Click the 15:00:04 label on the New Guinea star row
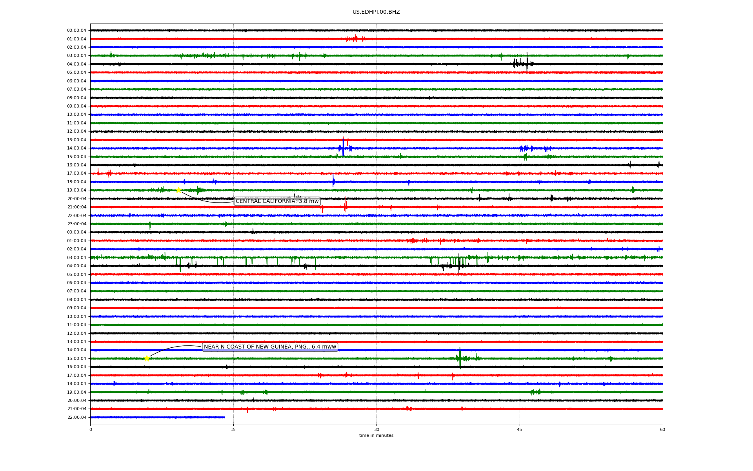Image resolution: width=753 pixels, height=471 pixels. coord(76,359)
